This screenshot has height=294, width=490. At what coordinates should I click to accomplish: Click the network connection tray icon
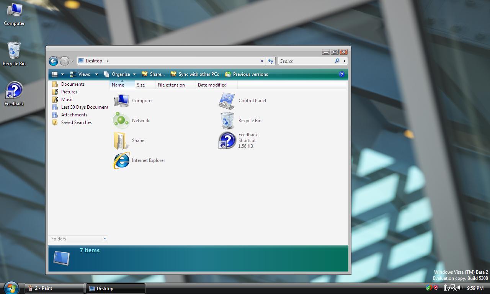tap(453, 288)
